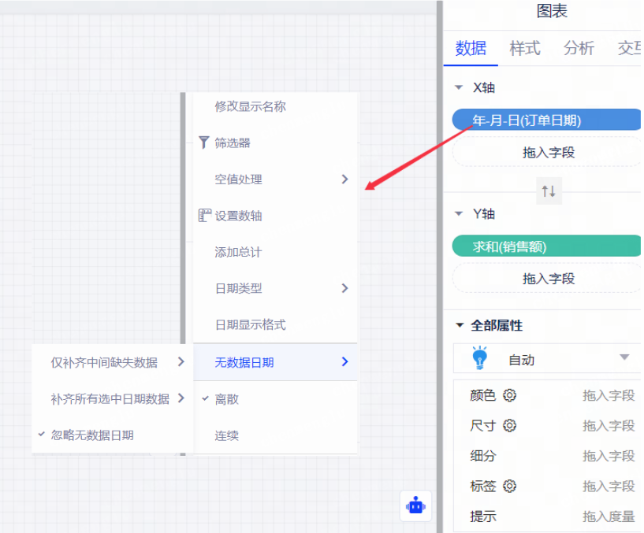
Task: Select the 连续 continuous option
Action: tap(226, 435)
